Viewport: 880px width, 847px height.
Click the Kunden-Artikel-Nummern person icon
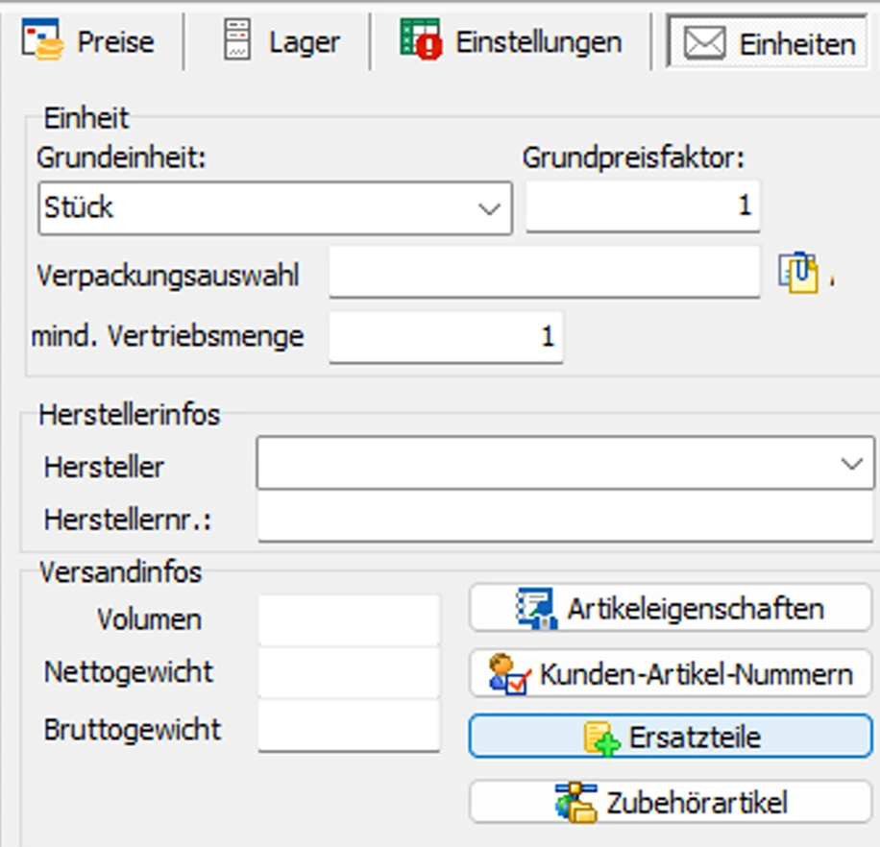(509, 674)
